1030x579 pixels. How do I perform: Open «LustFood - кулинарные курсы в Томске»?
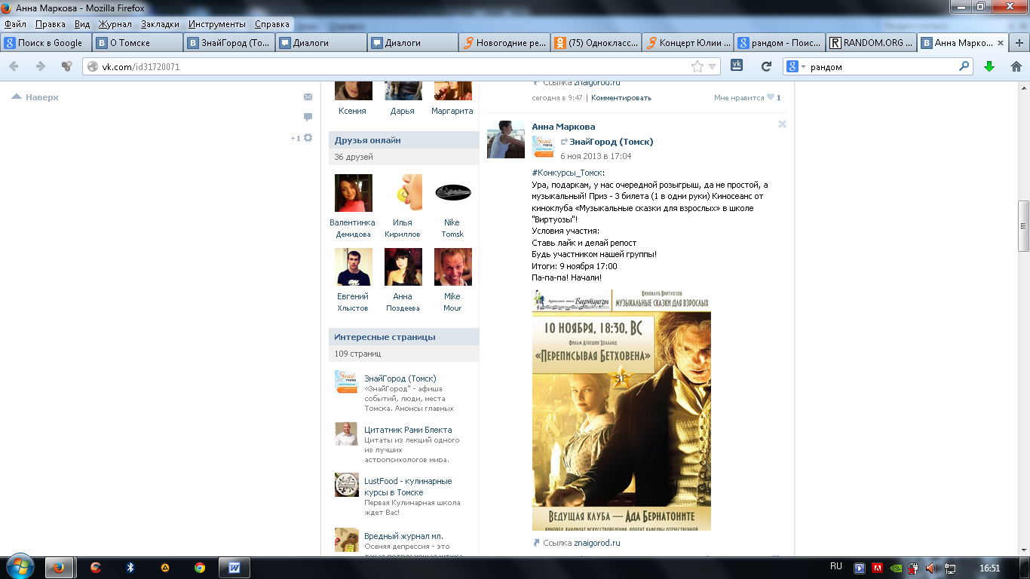click(408, 486)
